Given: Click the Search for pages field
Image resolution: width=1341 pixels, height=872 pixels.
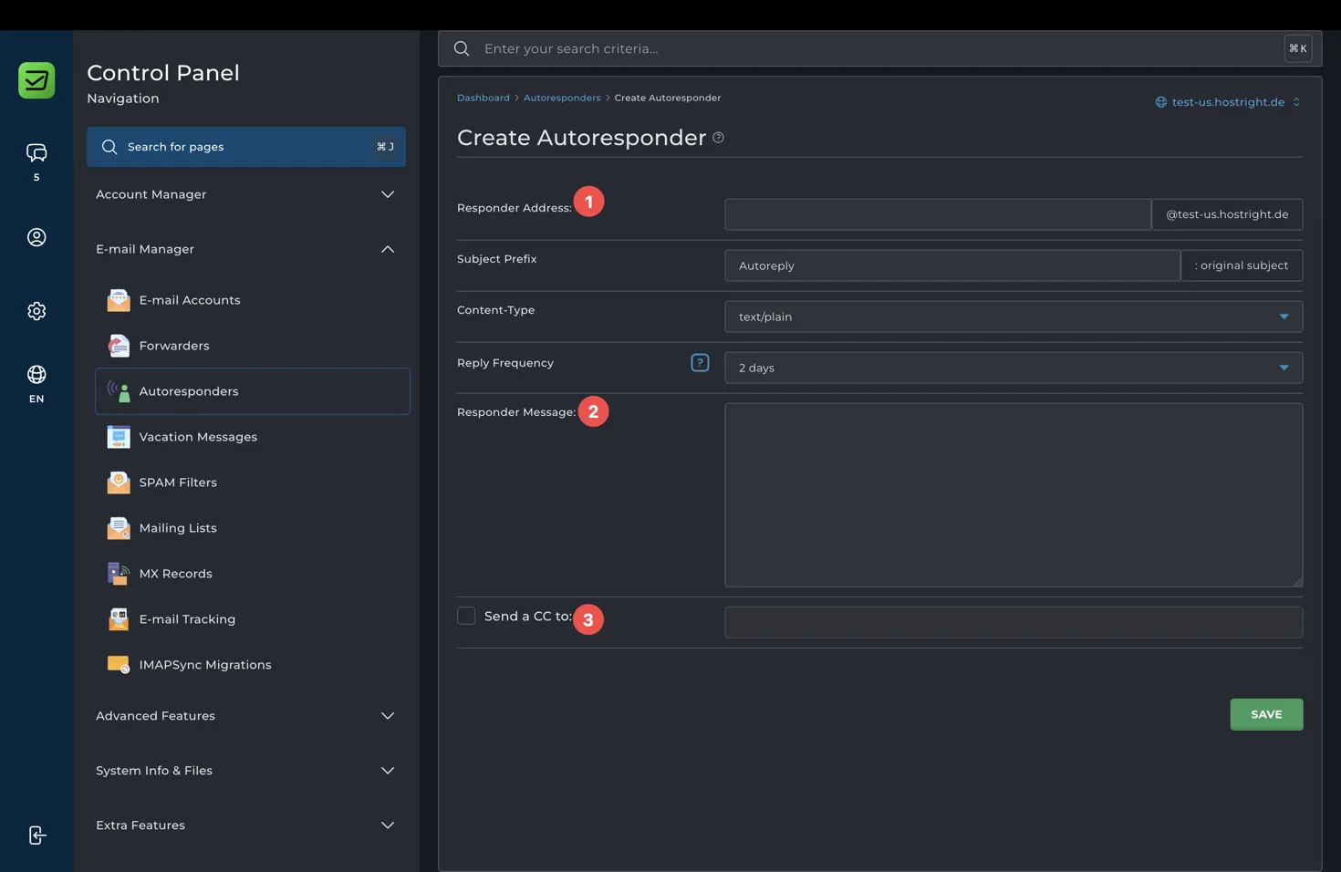Looking at the screenshot, I should tap(246, 147).
